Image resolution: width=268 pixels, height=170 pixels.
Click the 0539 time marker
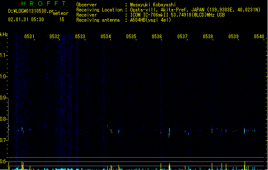point(233,36)
